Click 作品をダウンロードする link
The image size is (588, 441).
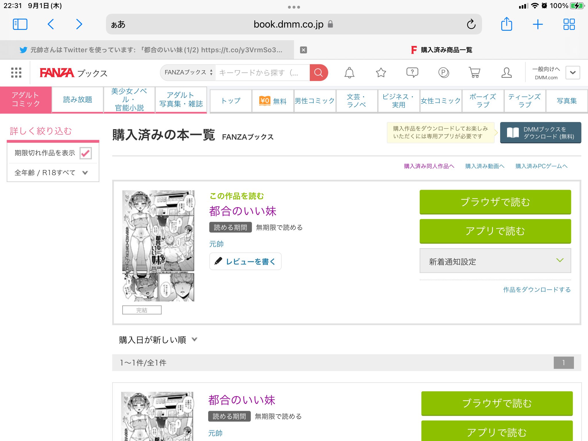(x=536, y=290)
